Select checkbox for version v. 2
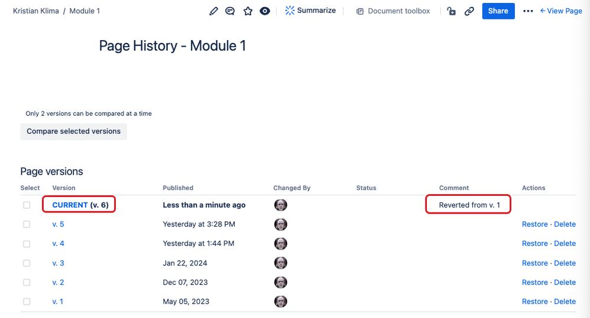Screen dimensions: 590x318 pyautogui.click(x=27, y=283)
